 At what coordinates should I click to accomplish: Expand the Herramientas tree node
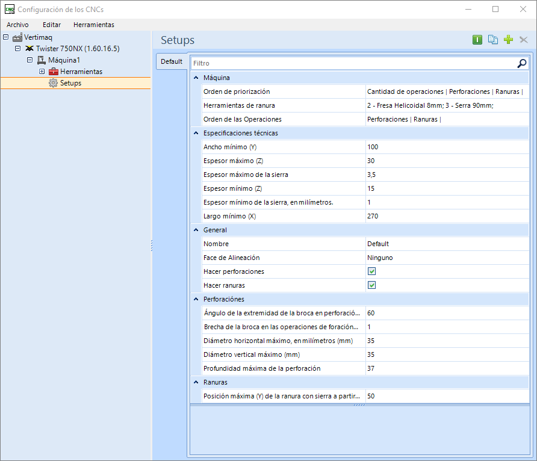[x=42, y=72]
